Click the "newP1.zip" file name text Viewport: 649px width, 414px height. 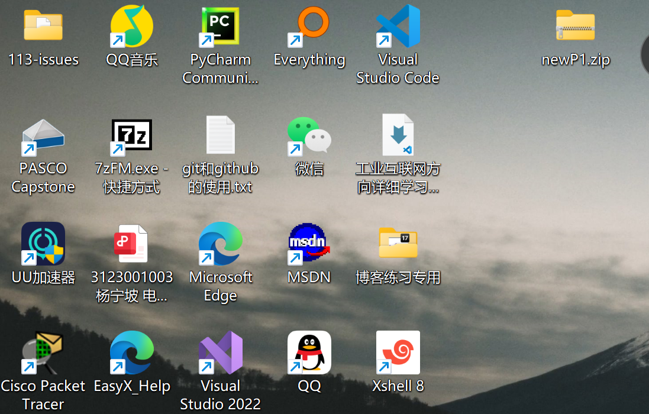point(576,60)
